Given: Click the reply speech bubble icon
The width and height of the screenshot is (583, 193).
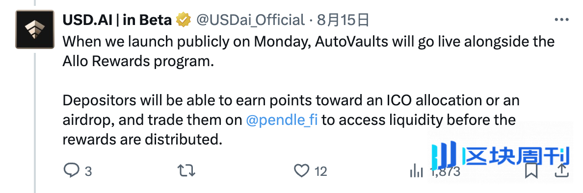Looking at the screenshot, I should (71, 170).
